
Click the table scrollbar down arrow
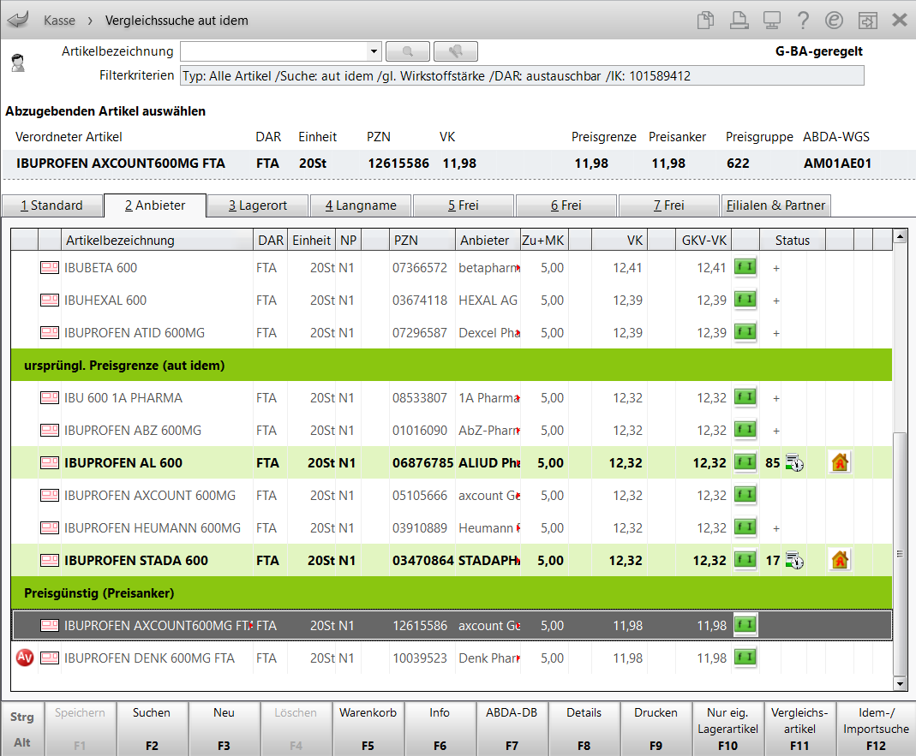click(x=900, y=683)
